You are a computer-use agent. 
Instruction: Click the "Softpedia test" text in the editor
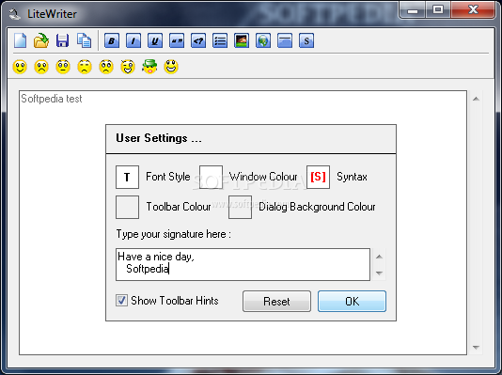(x=52, y=99)
